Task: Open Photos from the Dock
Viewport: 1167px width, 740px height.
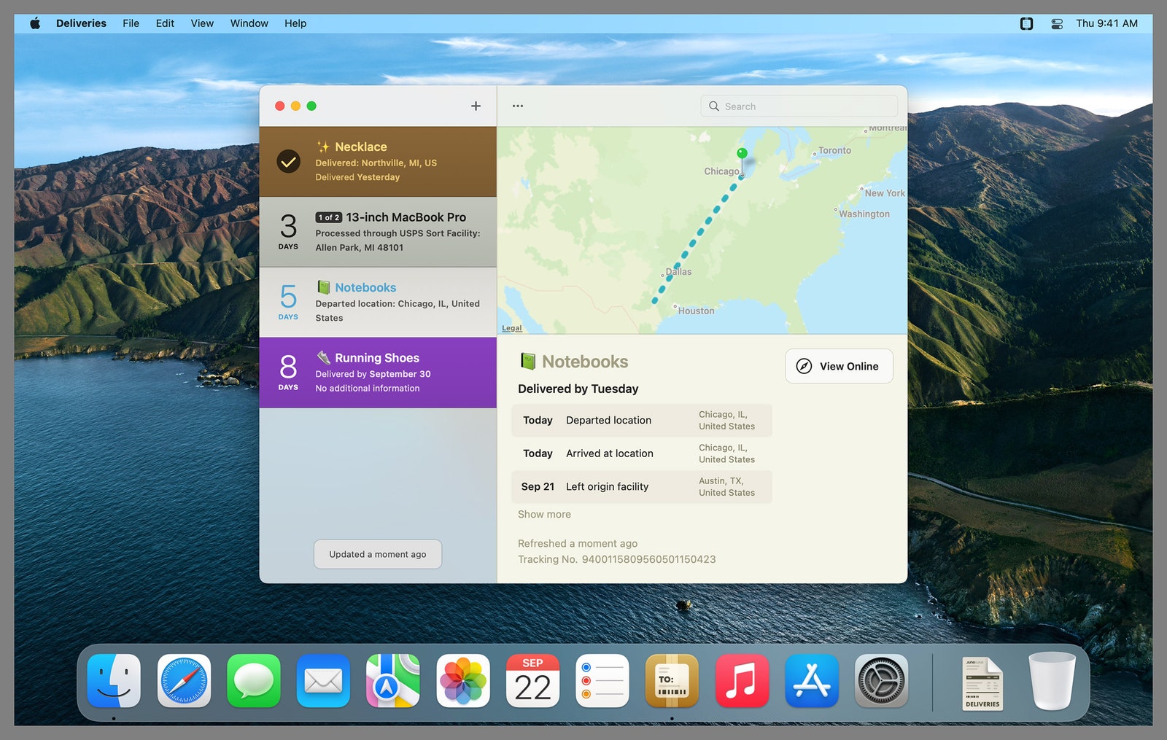Action: pos(463,681)
